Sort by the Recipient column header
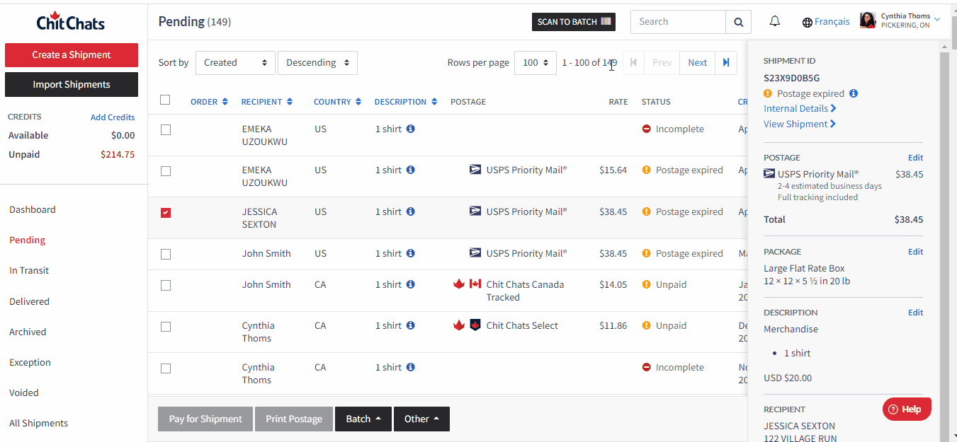957x442 pixels. [x=267, y=102]
